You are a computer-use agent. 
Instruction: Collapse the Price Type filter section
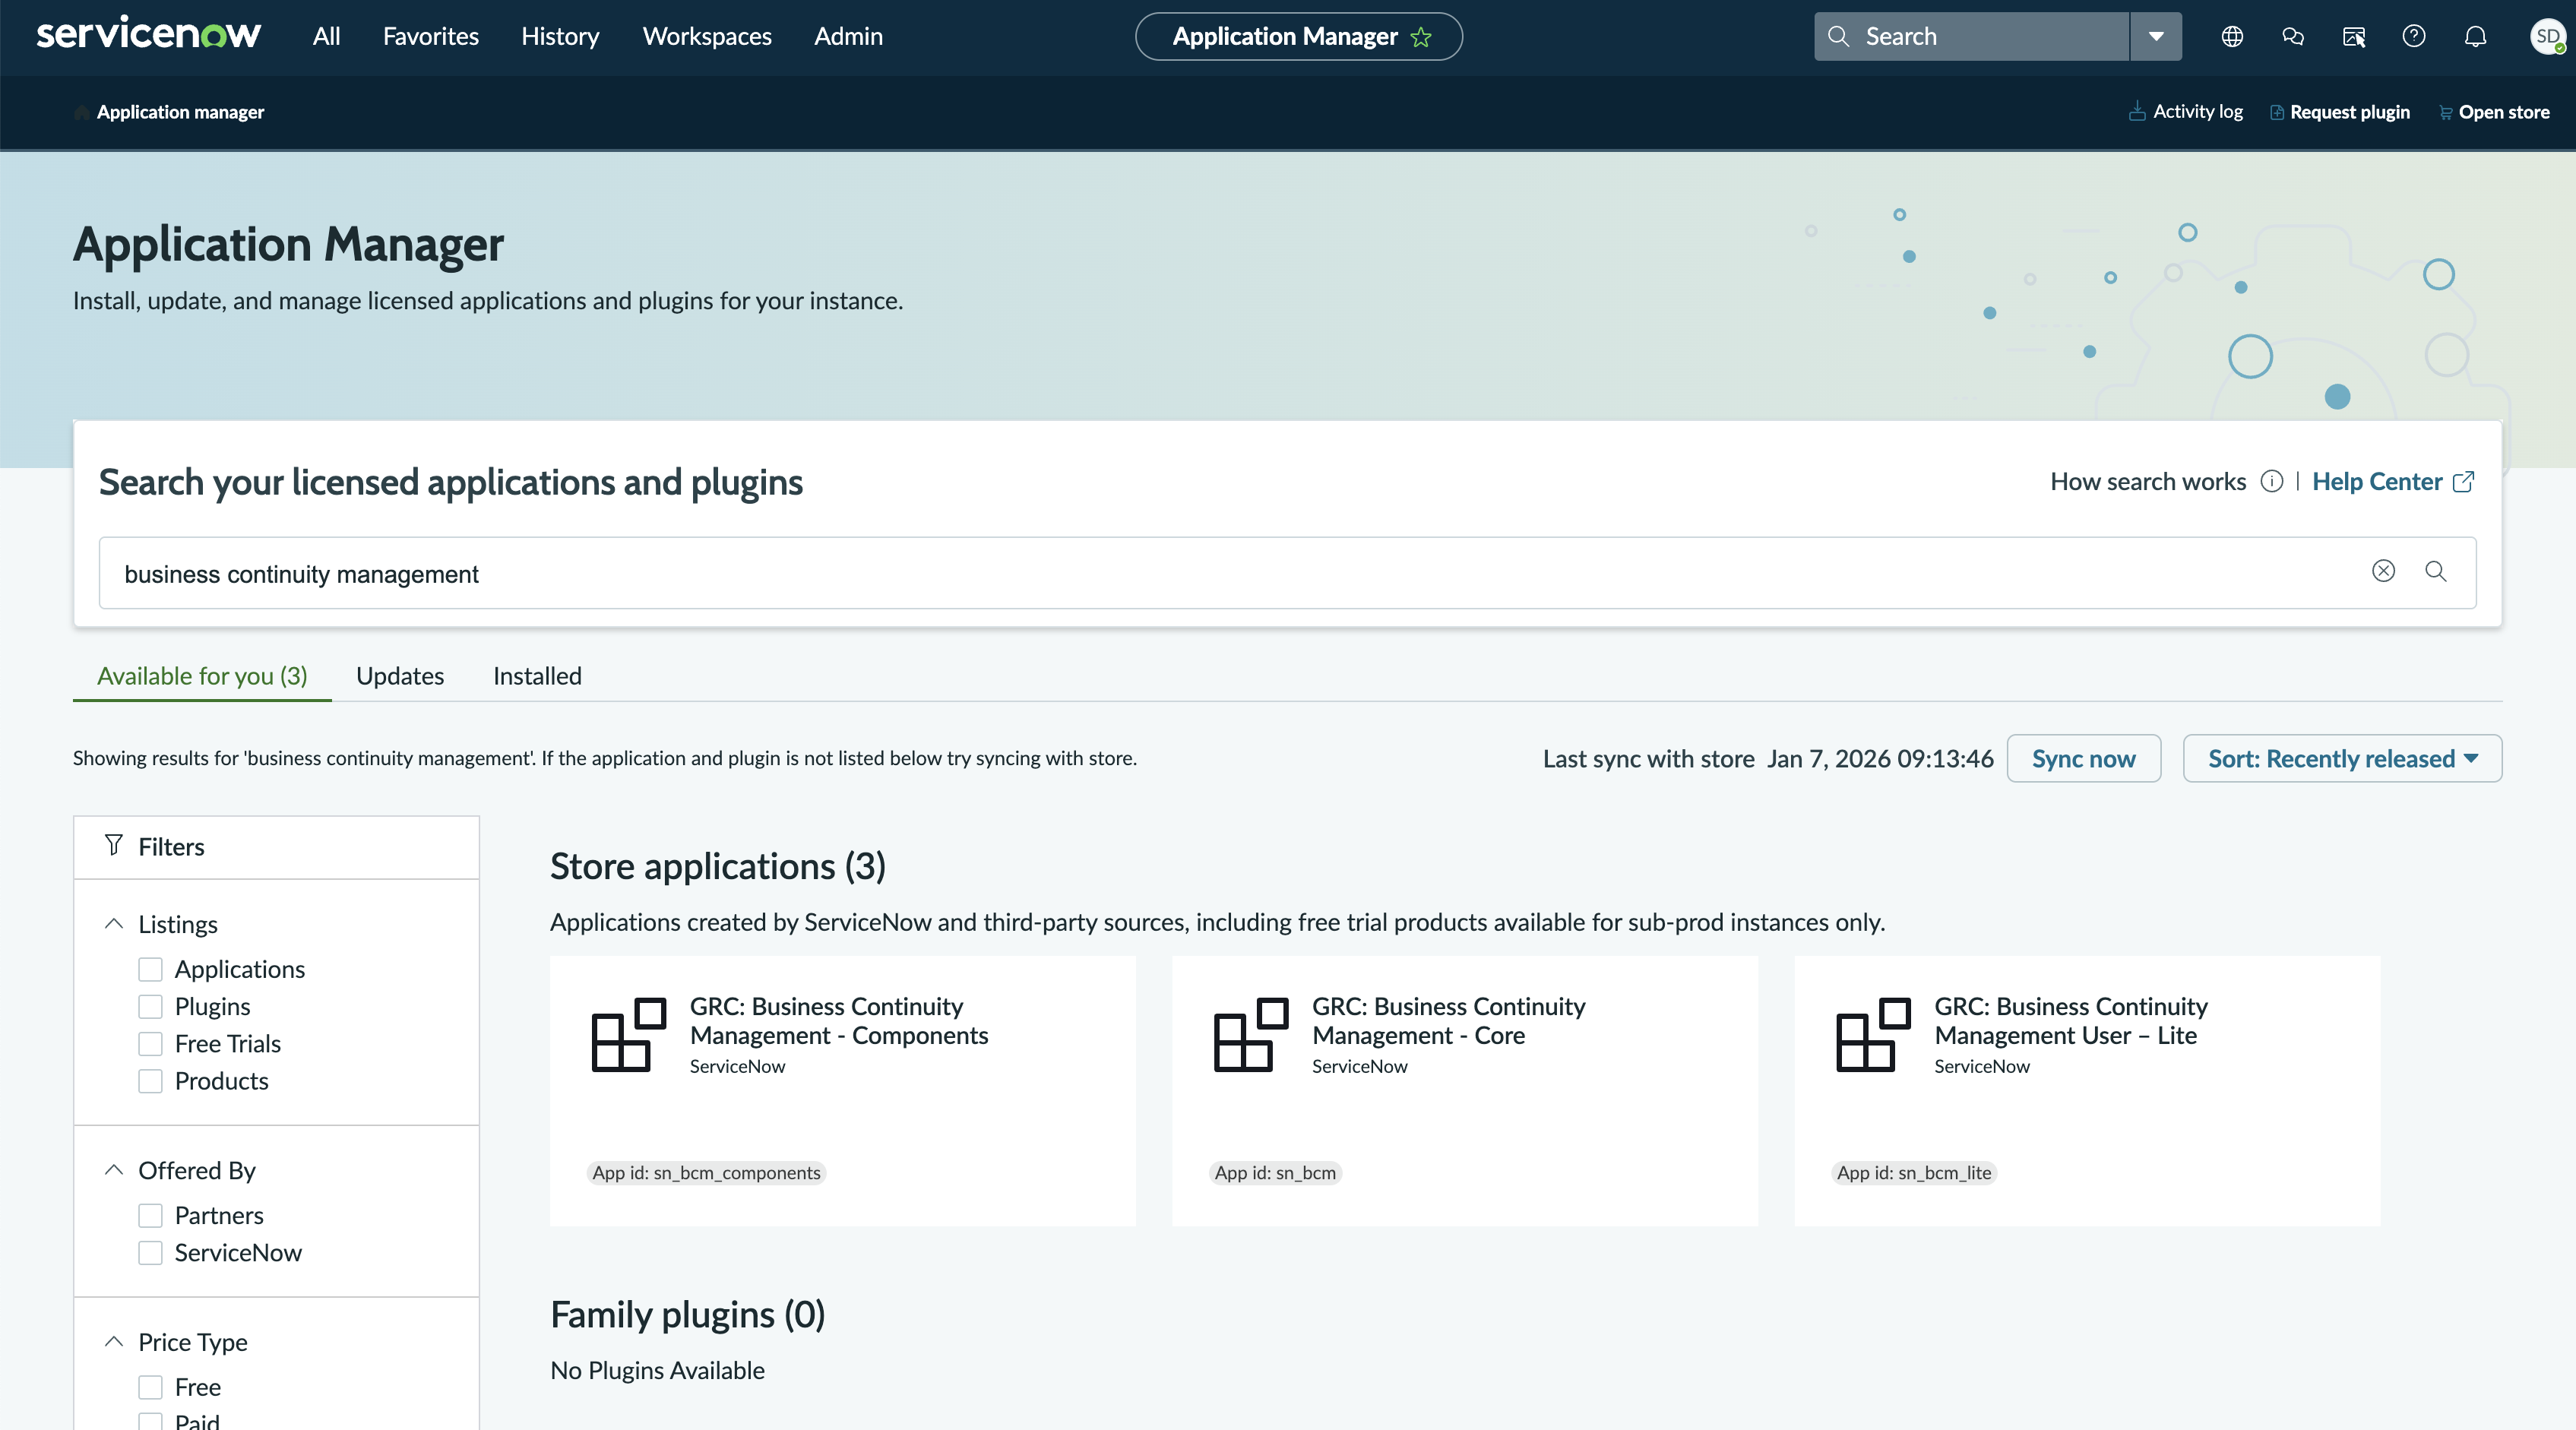point(114,1341)
